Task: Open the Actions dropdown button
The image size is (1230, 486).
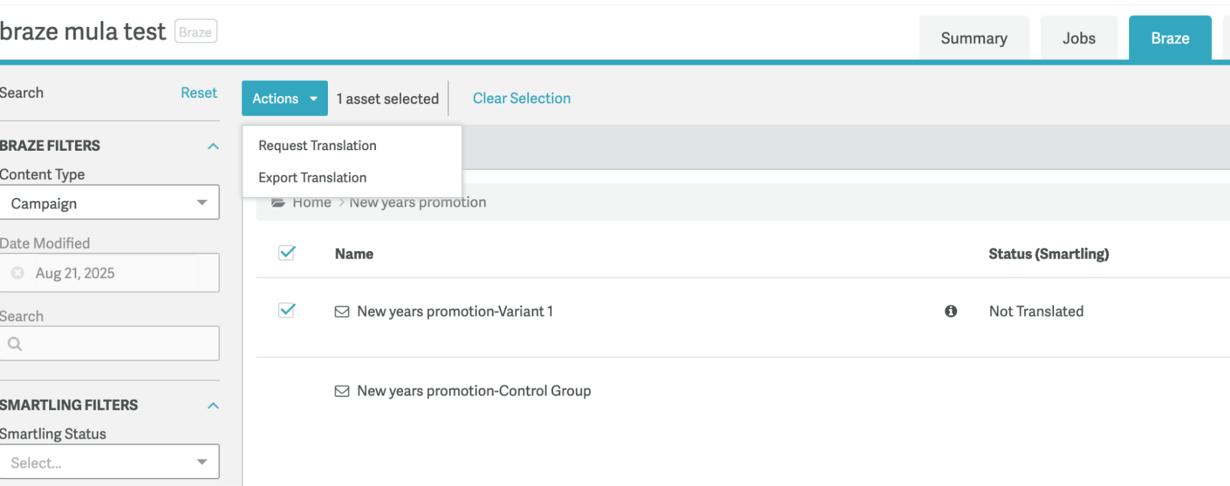Action: [x=284, y=98]
